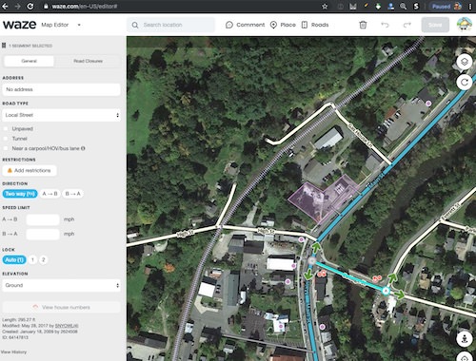Click the browser forward arrow
This screenshot has width=476, height=361.
point(17,6)
